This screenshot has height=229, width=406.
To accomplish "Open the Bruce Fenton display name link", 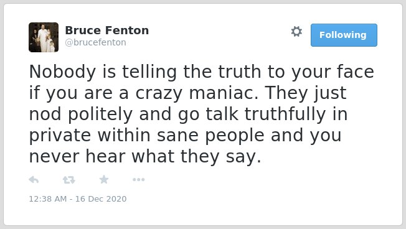I will point(107,30).
